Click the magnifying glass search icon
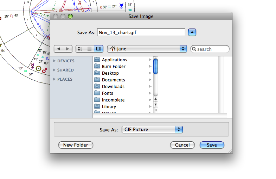The width and height of the screenshot is (276, 179). (194, 49)
